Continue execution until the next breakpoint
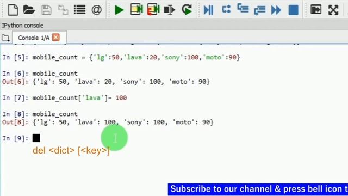The image size is (348, 196). (x=276, y=10)
